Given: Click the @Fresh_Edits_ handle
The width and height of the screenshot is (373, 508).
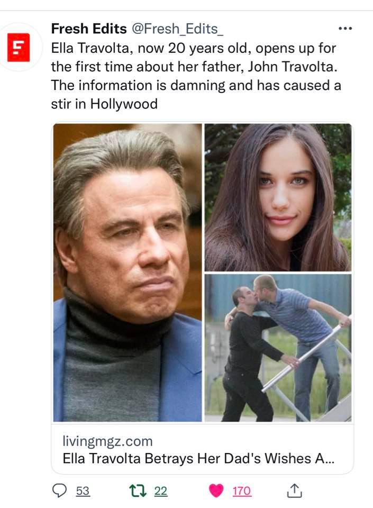Looking at the screenshot, I should (177, 29).
